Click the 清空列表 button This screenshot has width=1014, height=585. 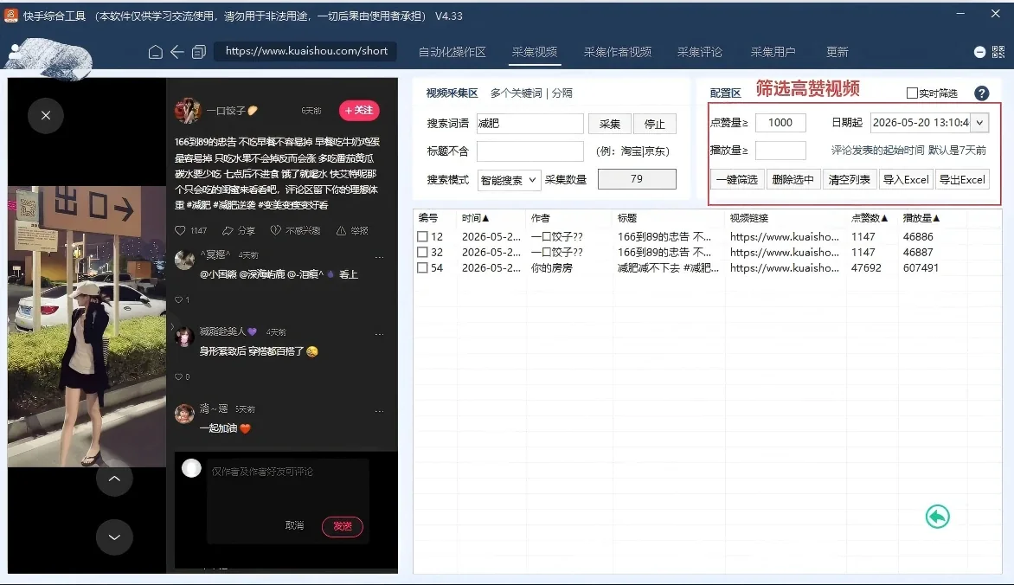[849, 179]
